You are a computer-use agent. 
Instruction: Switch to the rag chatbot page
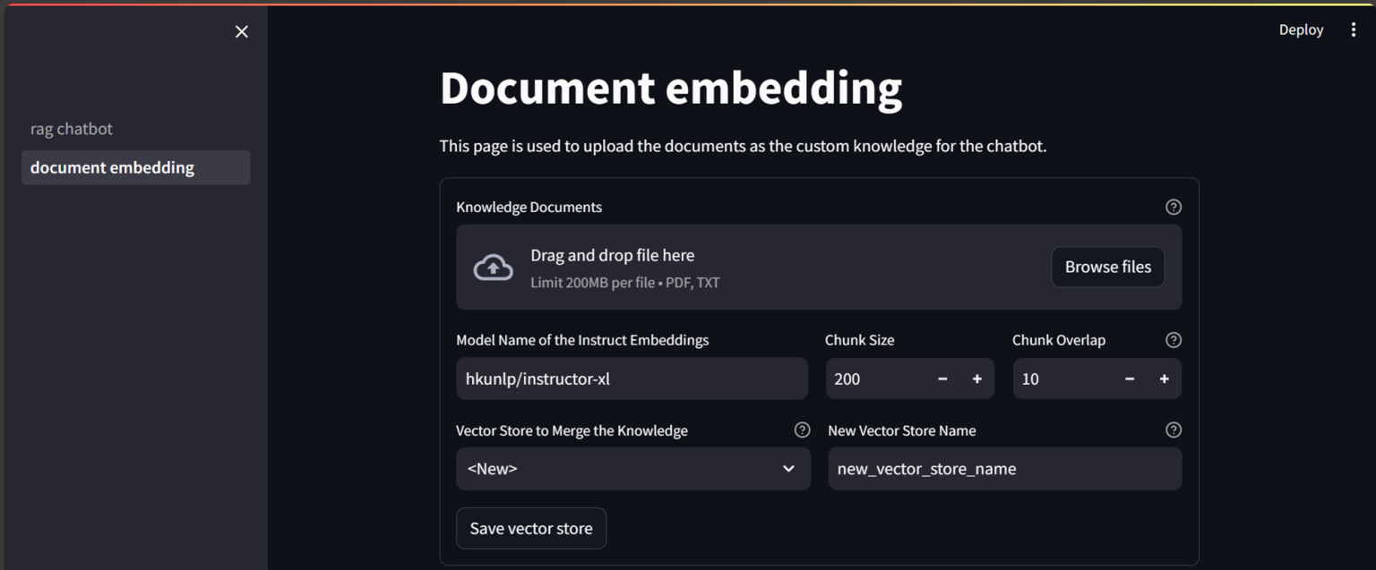pos(71,128)
